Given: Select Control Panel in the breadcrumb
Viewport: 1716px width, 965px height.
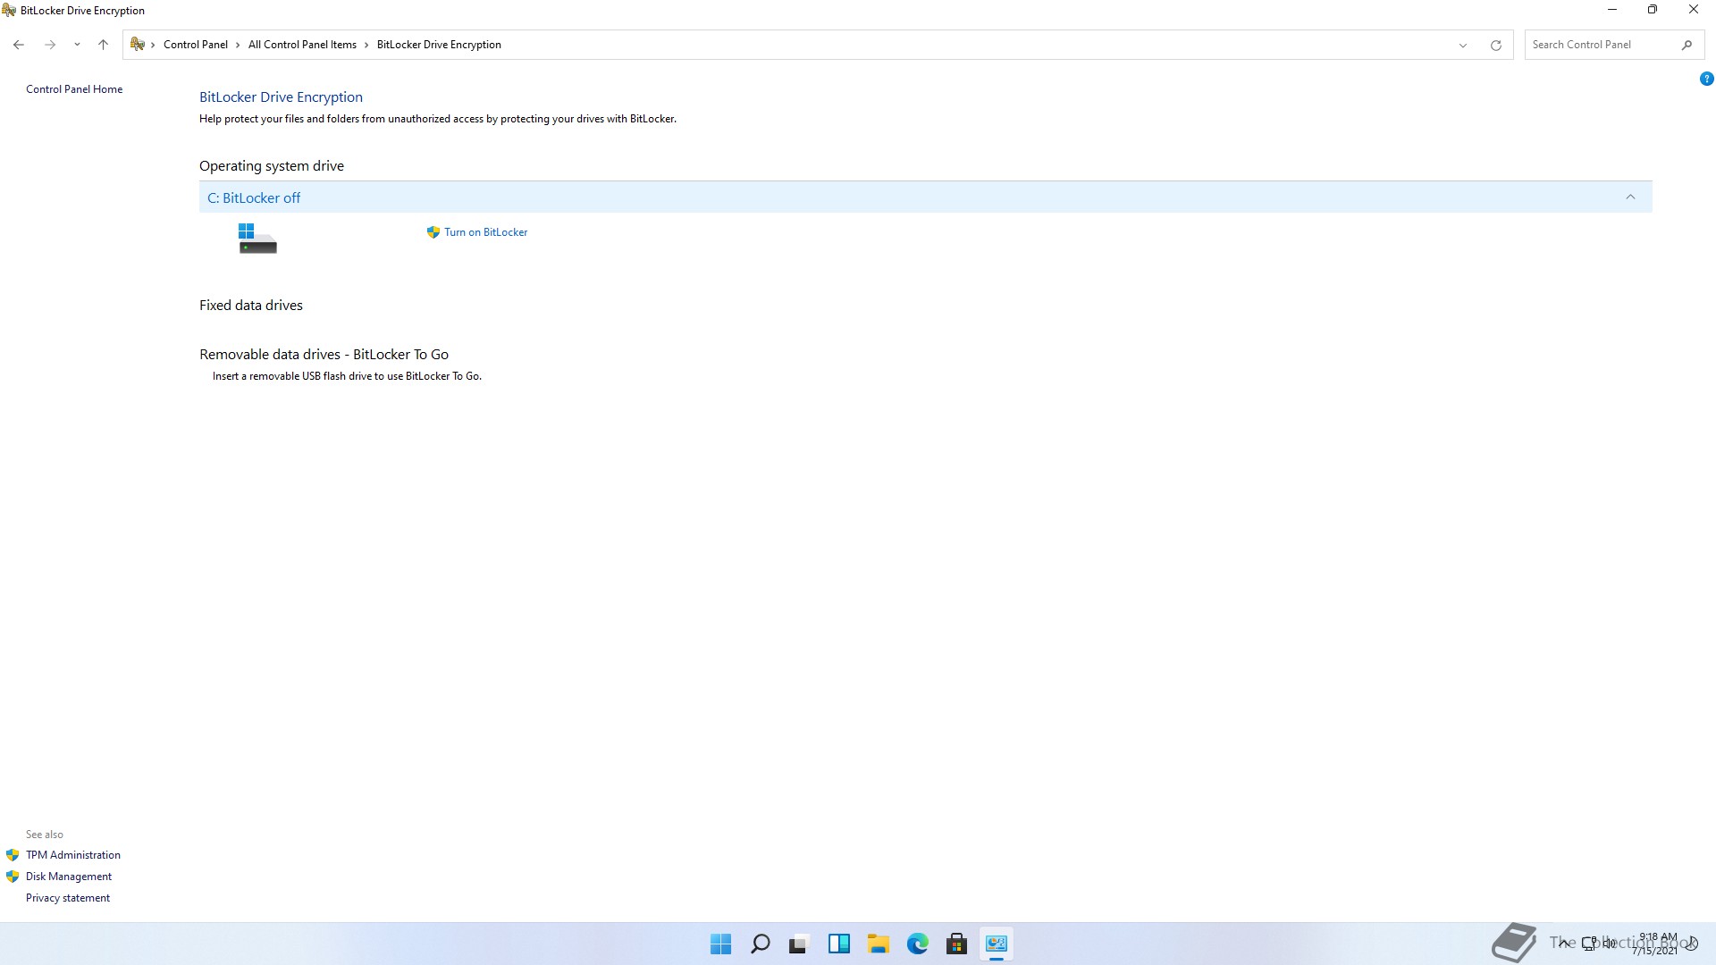Looking at the screenshot, I should point(195,45).
